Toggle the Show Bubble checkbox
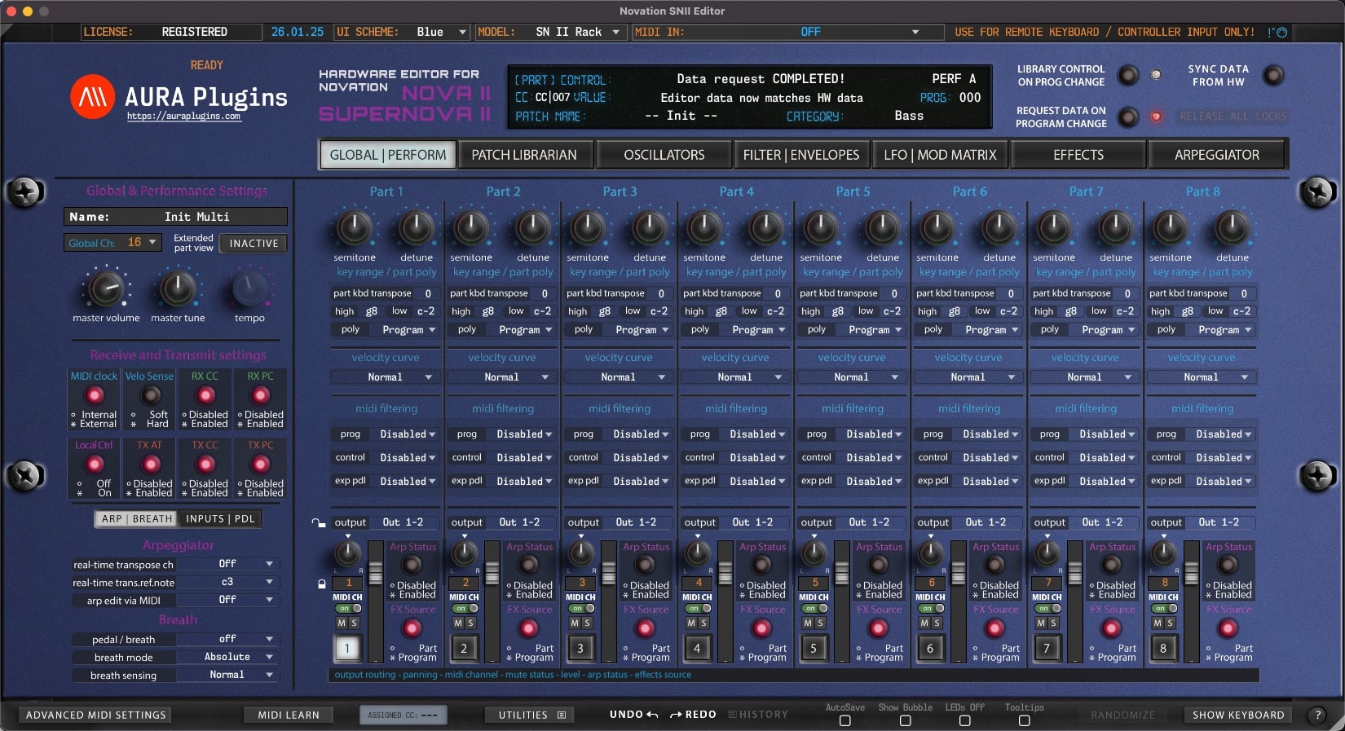The width and height of the screenshot is (1345, 731). [x=905, y=720]
